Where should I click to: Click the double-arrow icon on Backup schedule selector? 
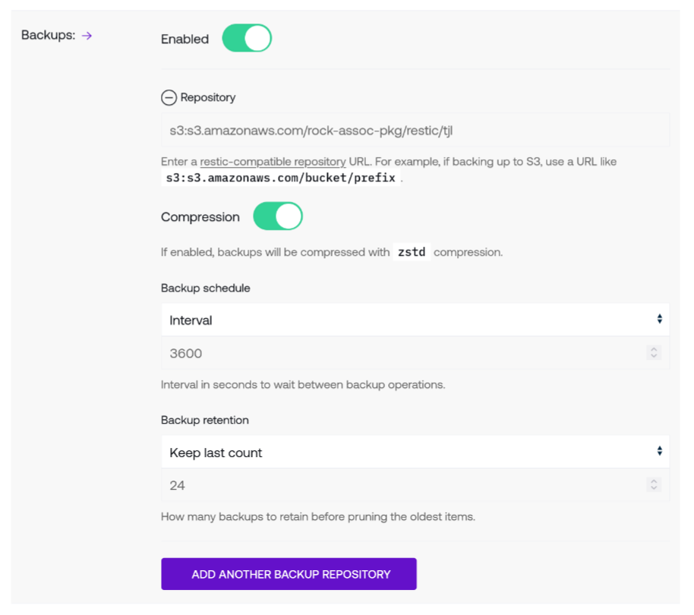point(660,319)
